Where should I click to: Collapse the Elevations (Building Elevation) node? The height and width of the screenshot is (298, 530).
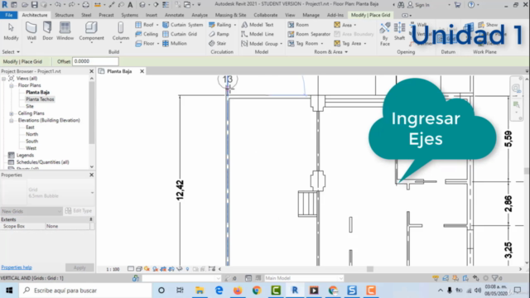tap(11, 120)
